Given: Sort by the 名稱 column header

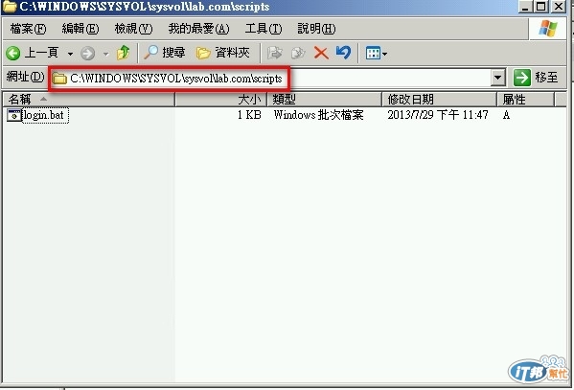Looking at the screenshot, I should [88, 100].
